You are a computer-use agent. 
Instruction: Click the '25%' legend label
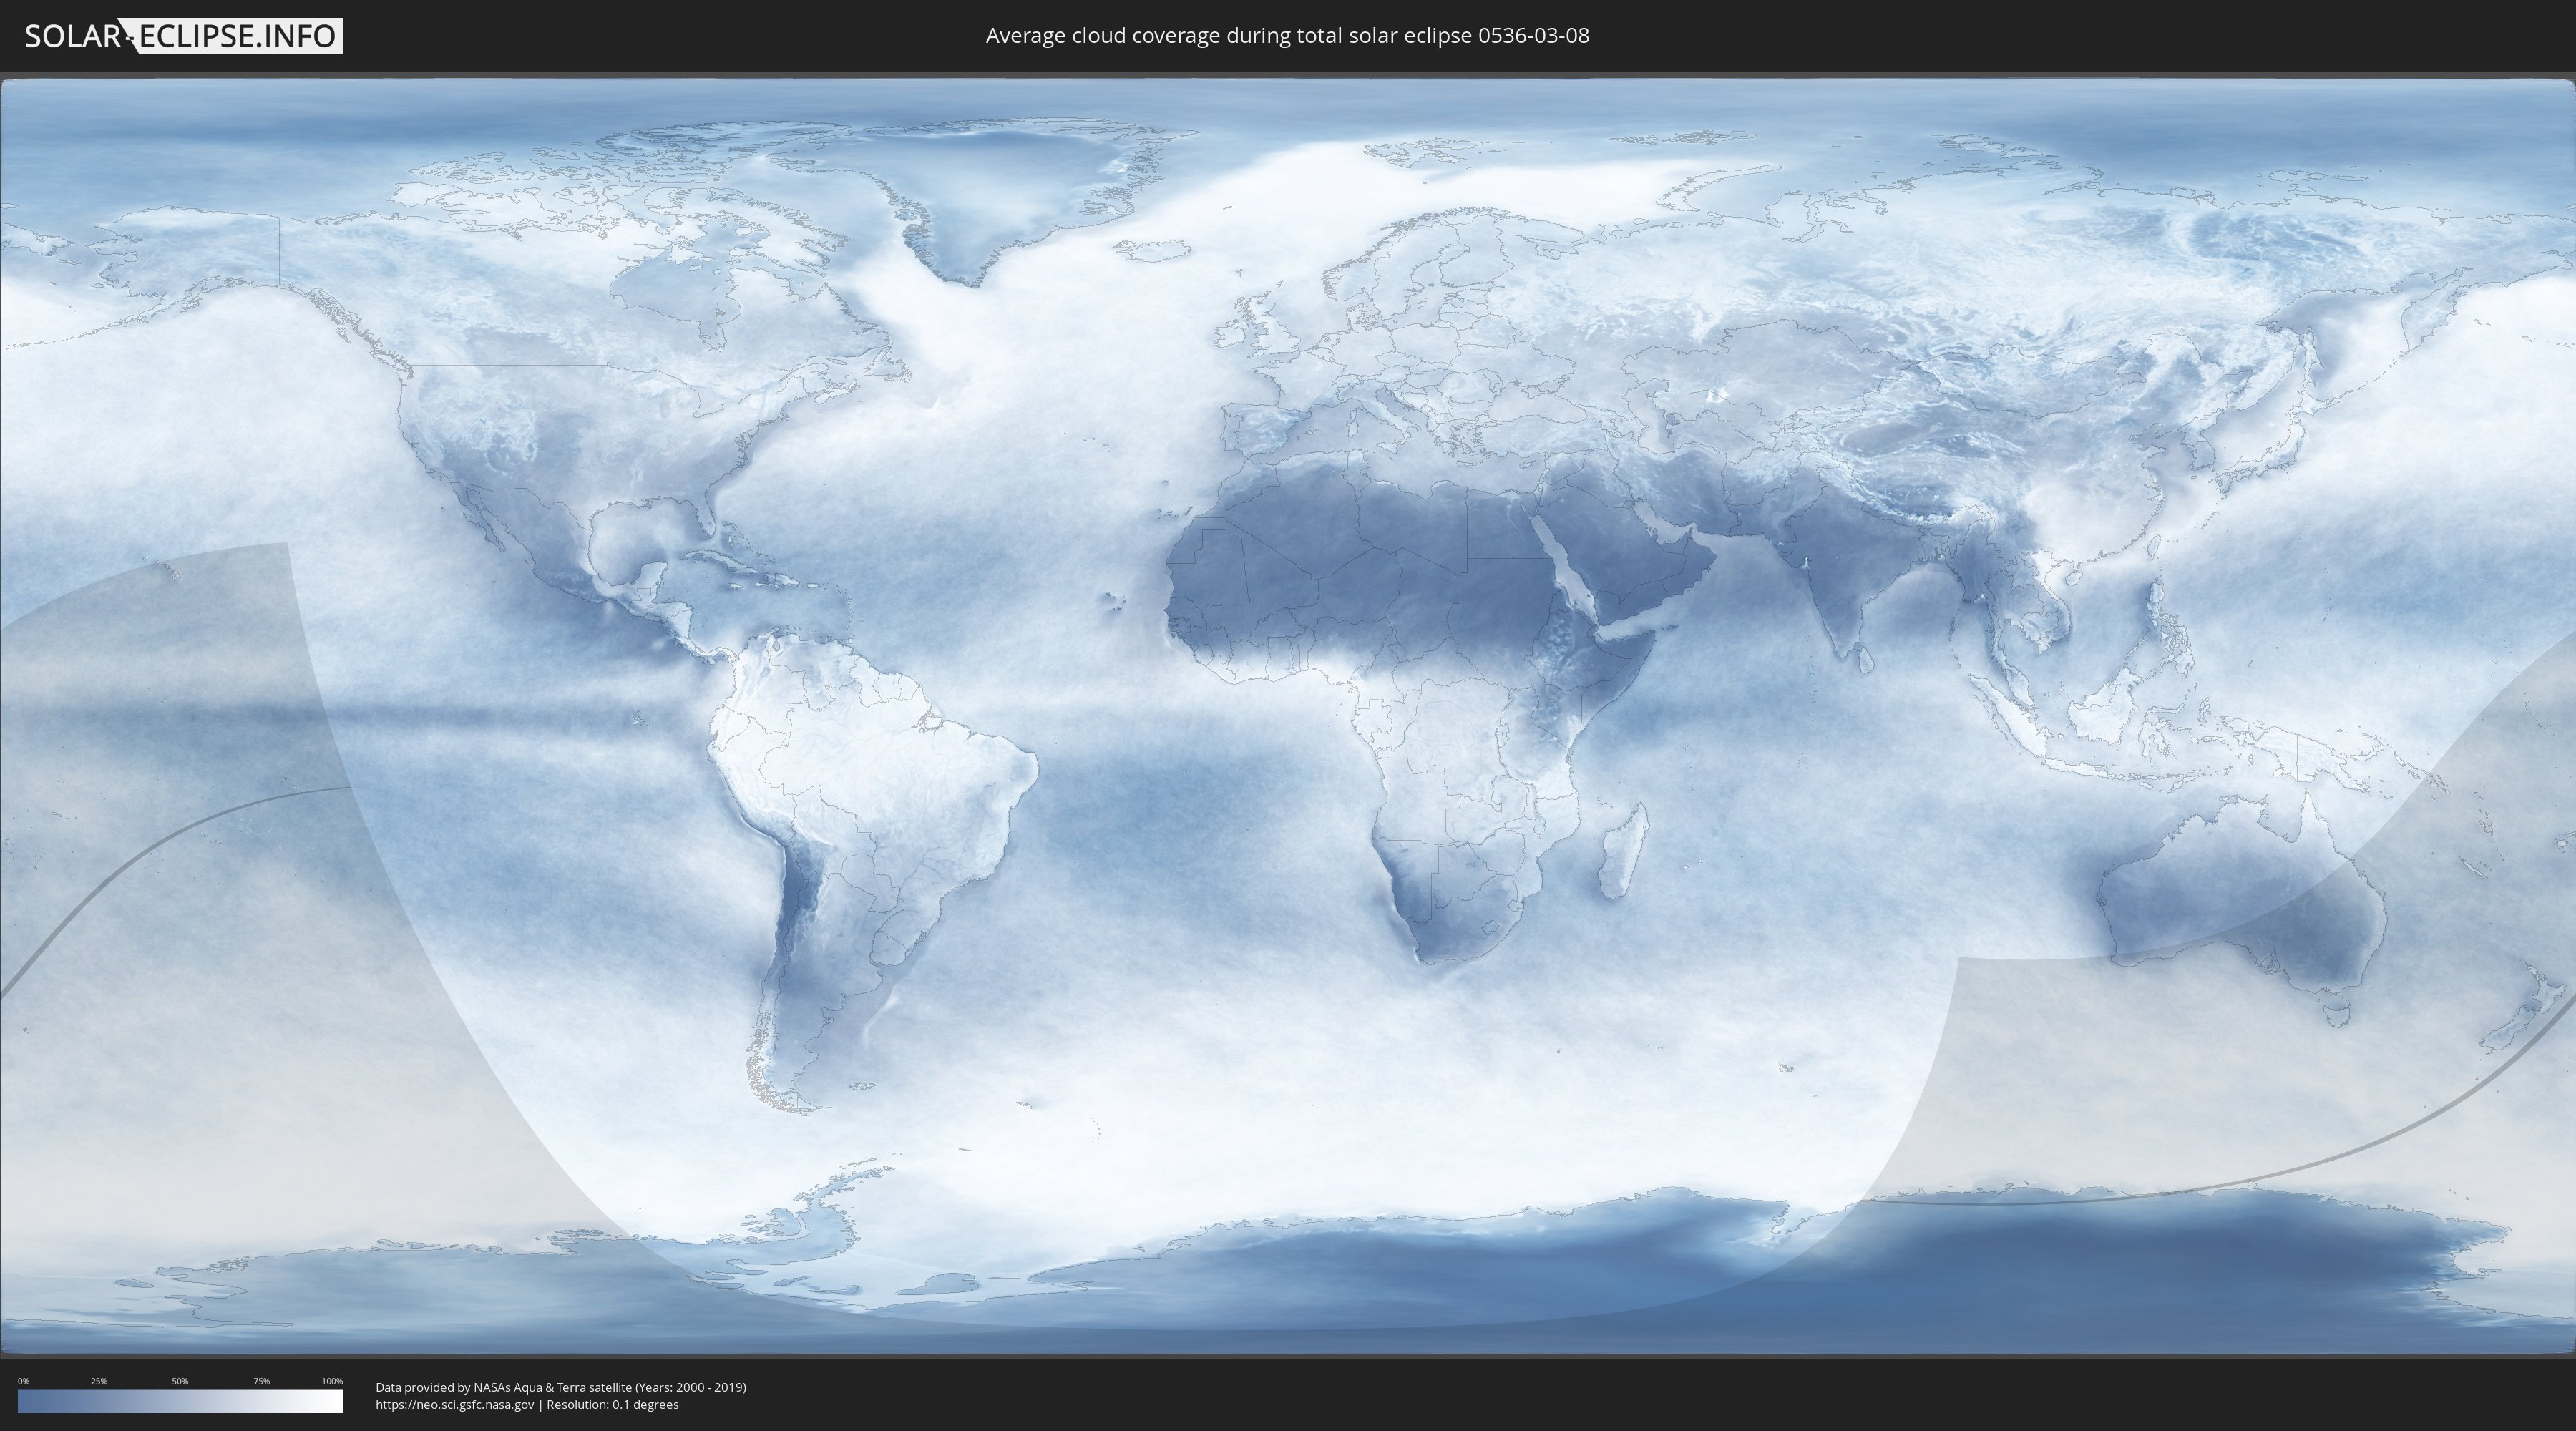99,1381
